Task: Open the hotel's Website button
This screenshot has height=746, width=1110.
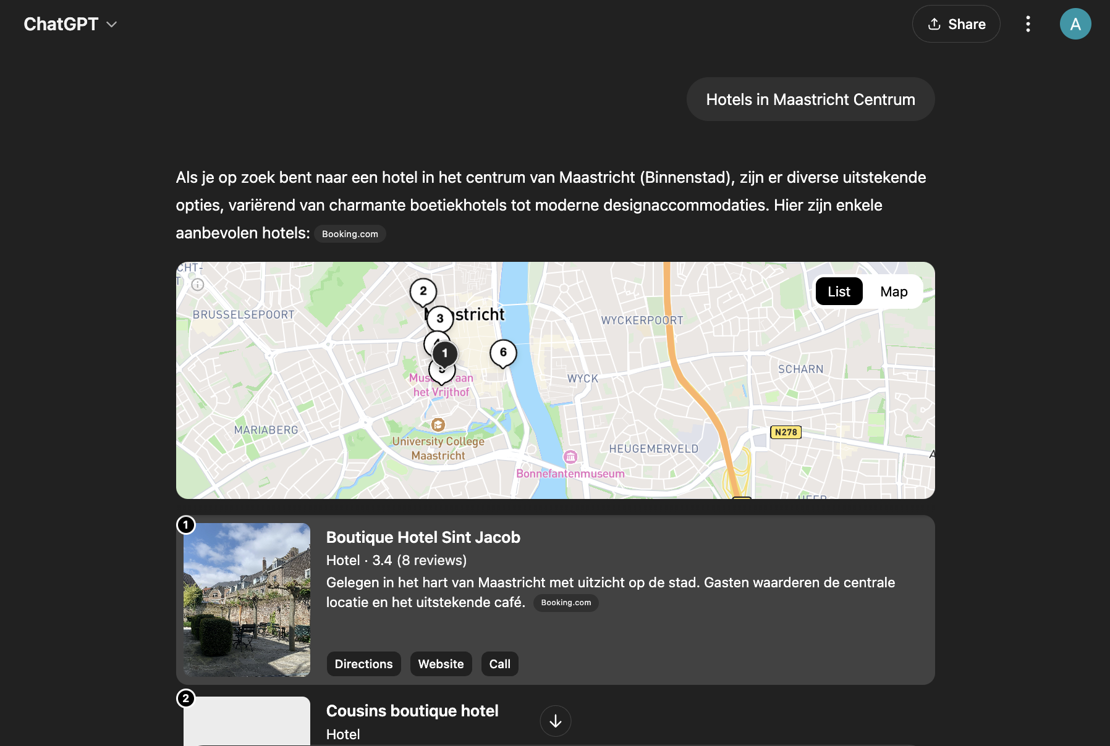Action: [441, 664]
